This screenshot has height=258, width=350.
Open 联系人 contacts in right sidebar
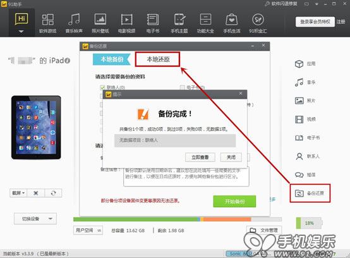pos(307,156)
